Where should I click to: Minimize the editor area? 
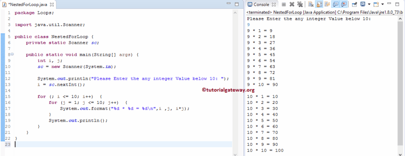click(229, 4)
